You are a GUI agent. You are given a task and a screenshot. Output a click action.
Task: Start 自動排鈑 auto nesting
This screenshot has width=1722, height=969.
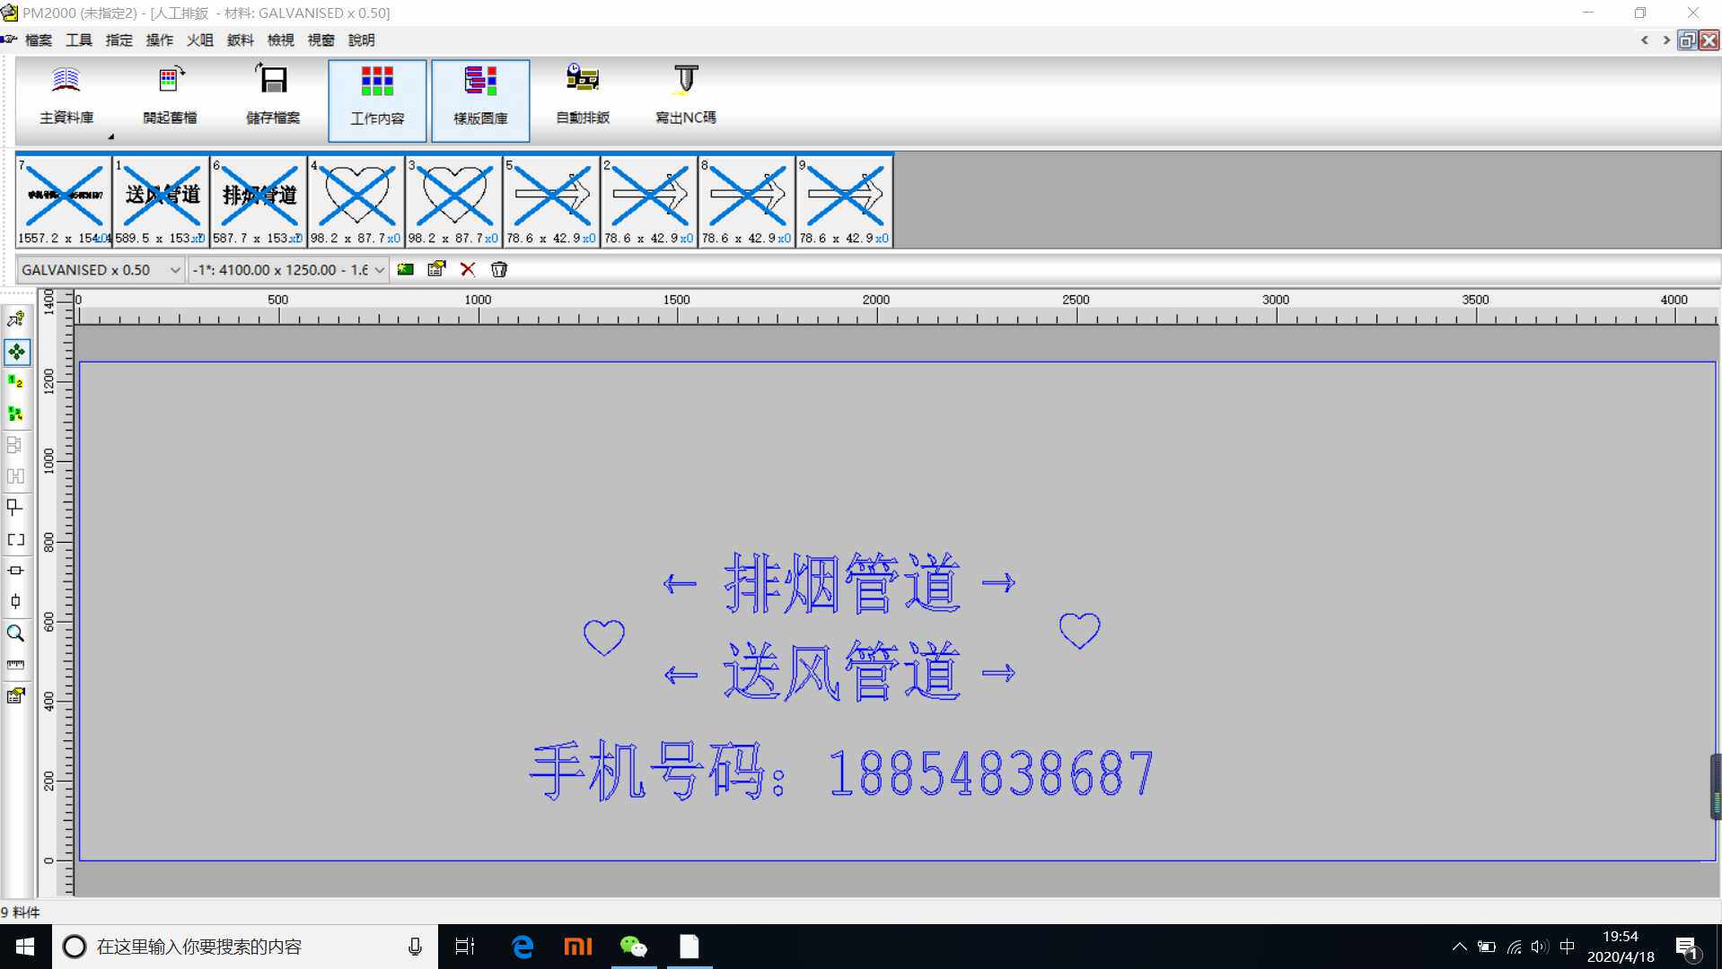pyautogui.click(x=583, y=97)
